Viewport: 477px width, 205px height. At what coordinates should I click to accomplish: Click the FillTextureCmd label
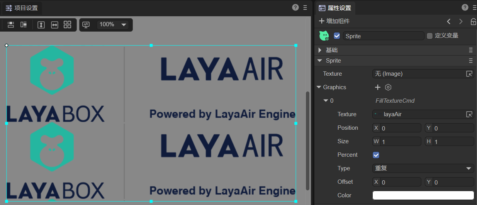[395, 101]
